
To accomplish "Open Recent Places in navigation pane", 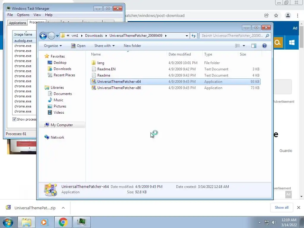I will tap(61, 75).
